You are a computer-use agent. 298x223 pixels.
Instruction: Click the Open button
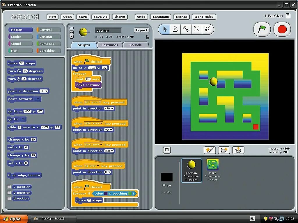point(67,17)
